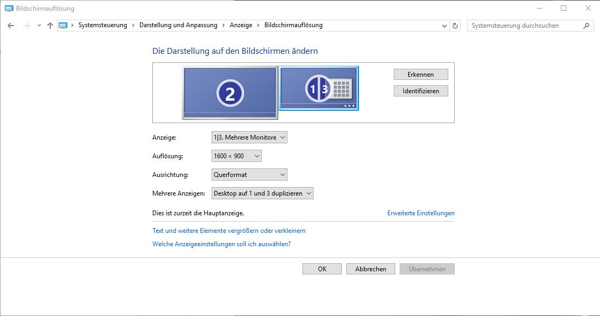Expand chevron after Systemsteuerung breadcrumb
The height and width of the screenshot is (316, 600).
click(133, 26)
